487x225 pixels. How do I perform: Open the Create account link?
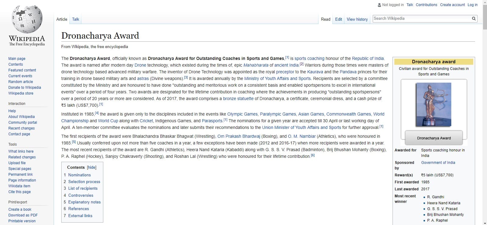click(x=452, y=5)
